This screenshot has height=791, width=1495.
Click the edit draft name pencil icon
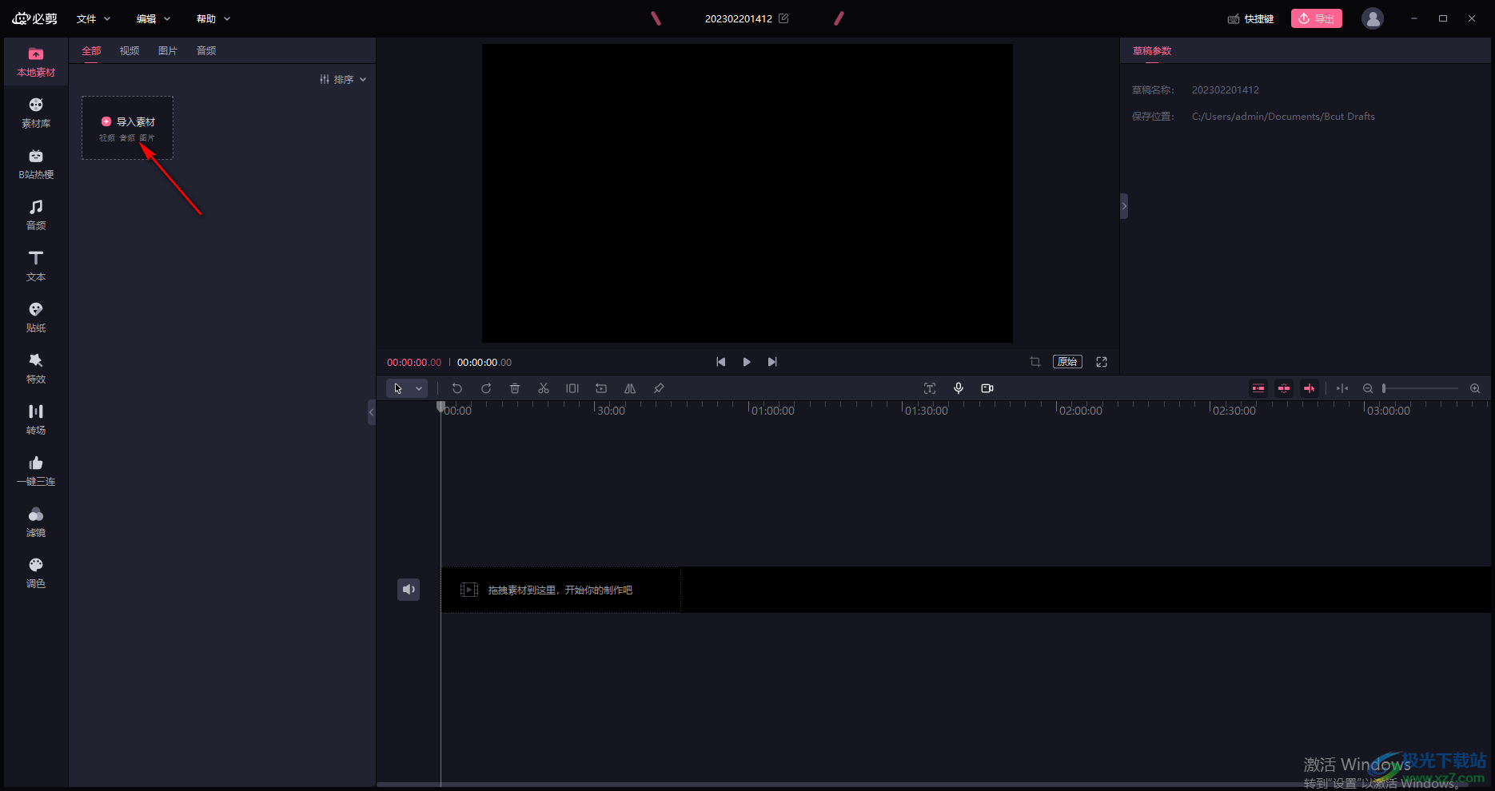(x=783, y=18)
